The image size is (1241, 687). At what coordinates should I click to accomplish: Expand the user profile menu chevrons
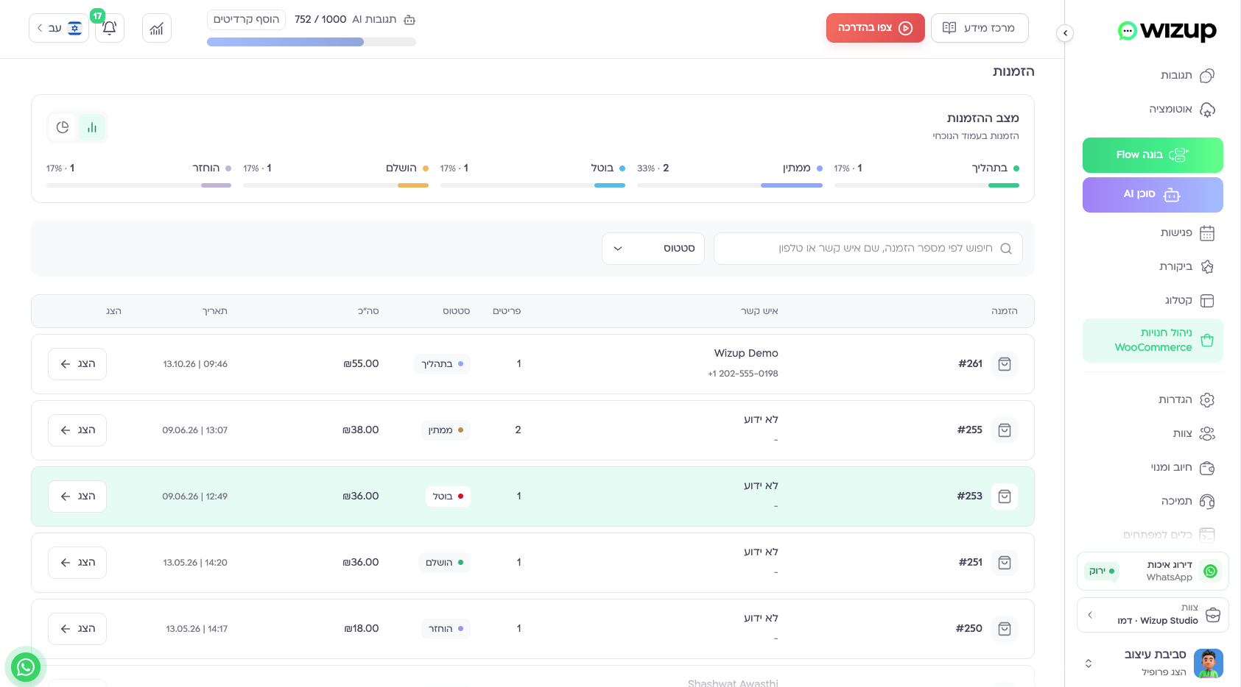pyautogui.click(x=1089, y=663)
